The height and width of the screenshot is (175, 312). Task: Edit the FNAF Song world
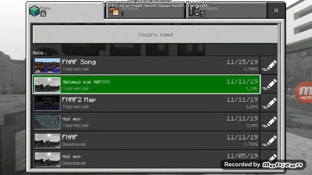click(x=269, y=65)
